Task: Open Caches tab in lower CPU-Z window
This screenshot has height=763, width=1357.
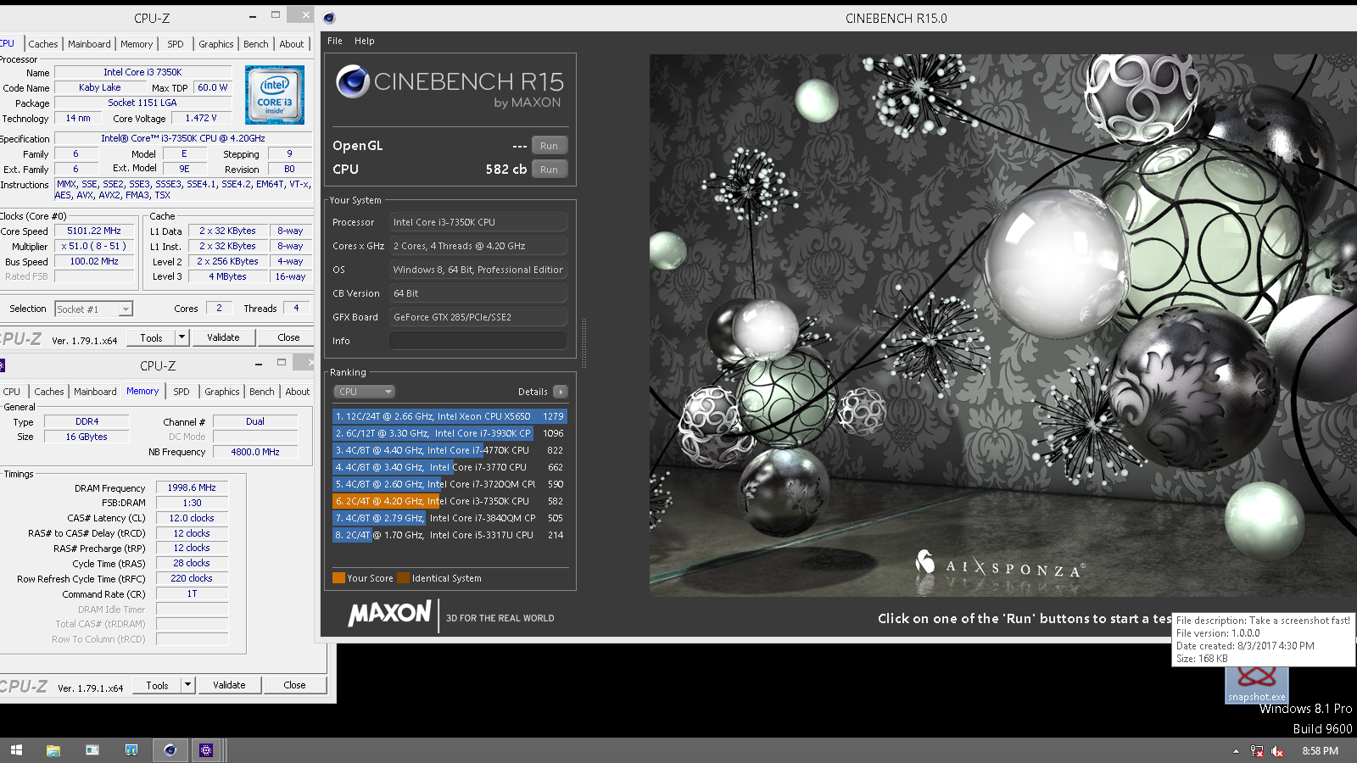Action: coord(49,392)
